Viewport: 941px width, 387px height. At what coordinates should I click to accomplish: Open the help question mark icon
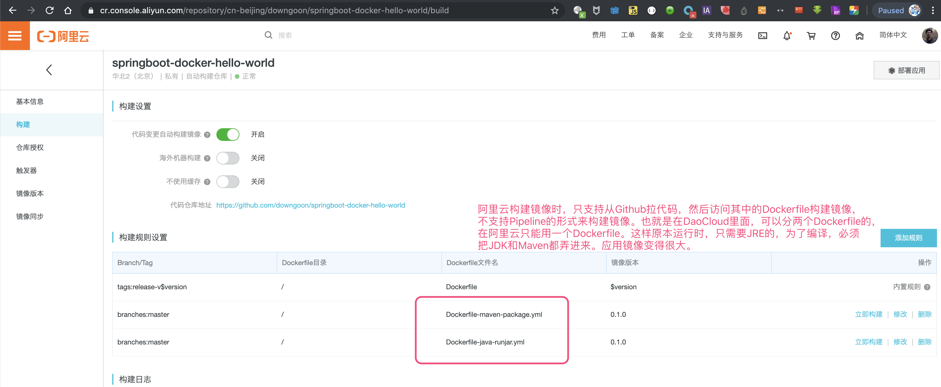(x=835, y=35)
